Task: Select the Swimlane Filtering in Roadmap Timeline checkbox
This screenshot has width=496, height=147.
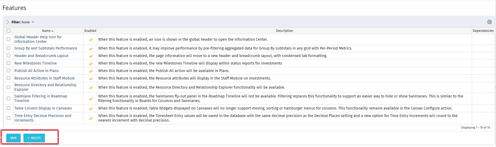Action: 9,99
